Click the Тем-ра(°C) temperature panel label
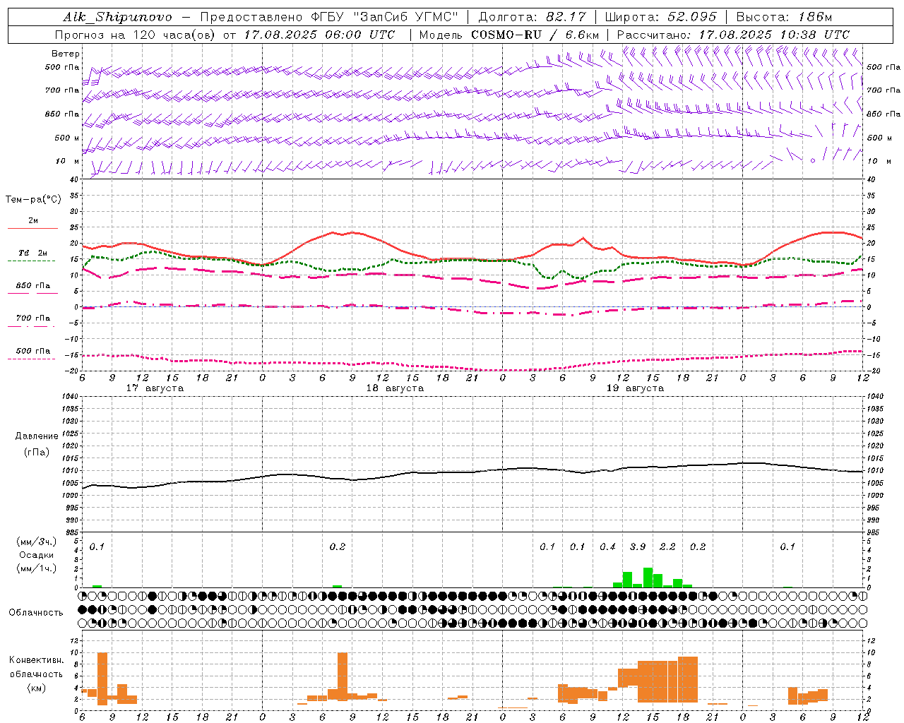This screenshot has height=723, width=904. [x=33, y=200]
